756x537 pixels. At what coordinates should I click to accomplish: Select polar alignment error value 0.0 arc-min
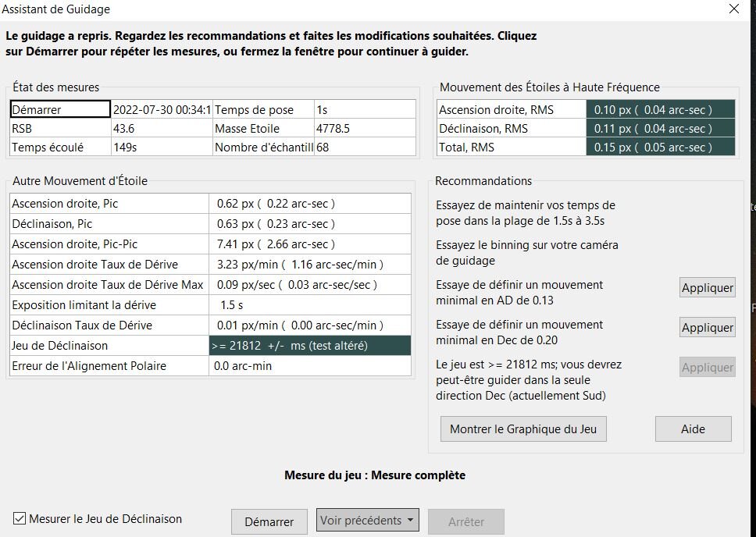click(310, 366)
